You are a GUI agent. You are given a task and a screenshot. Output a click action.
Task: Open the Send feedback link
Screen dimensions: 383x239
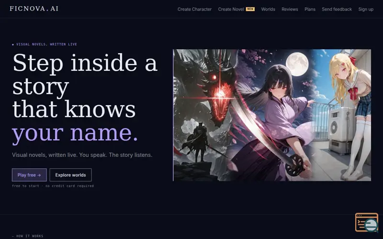point(337,9)
